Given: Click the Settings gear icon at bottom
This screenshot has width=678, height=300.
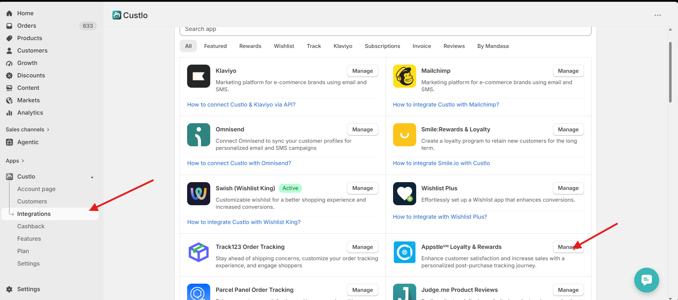Looking at the screenshot, I should point(9,289).
